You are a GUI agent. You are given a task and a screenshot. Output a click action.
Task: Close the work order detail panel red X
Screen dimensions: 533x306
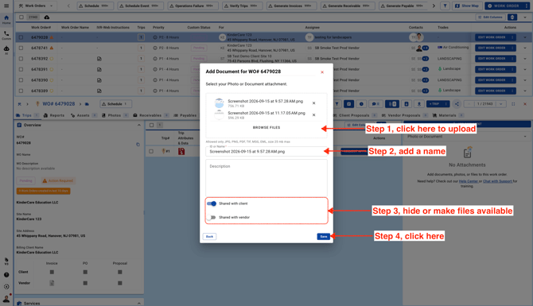[525, 104]
